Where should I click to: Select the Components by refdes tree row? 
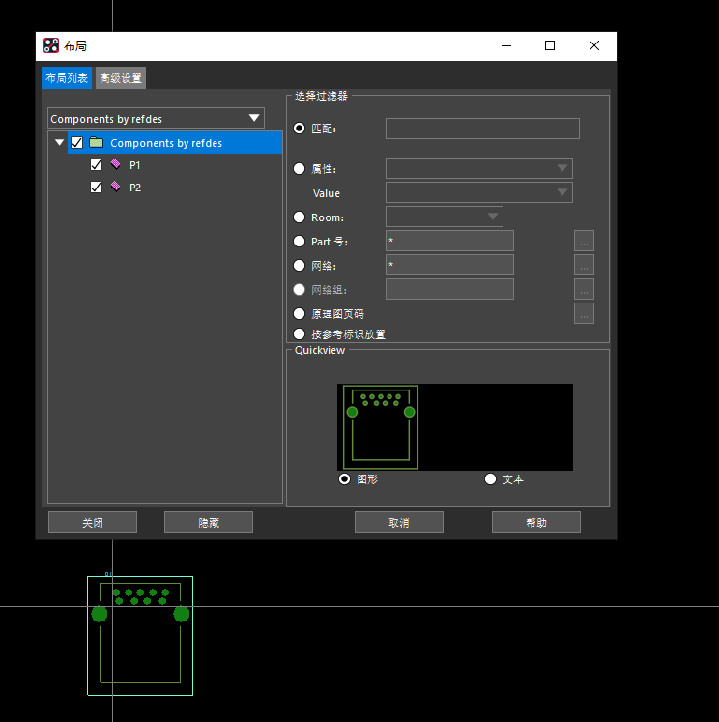pos(175,143)
